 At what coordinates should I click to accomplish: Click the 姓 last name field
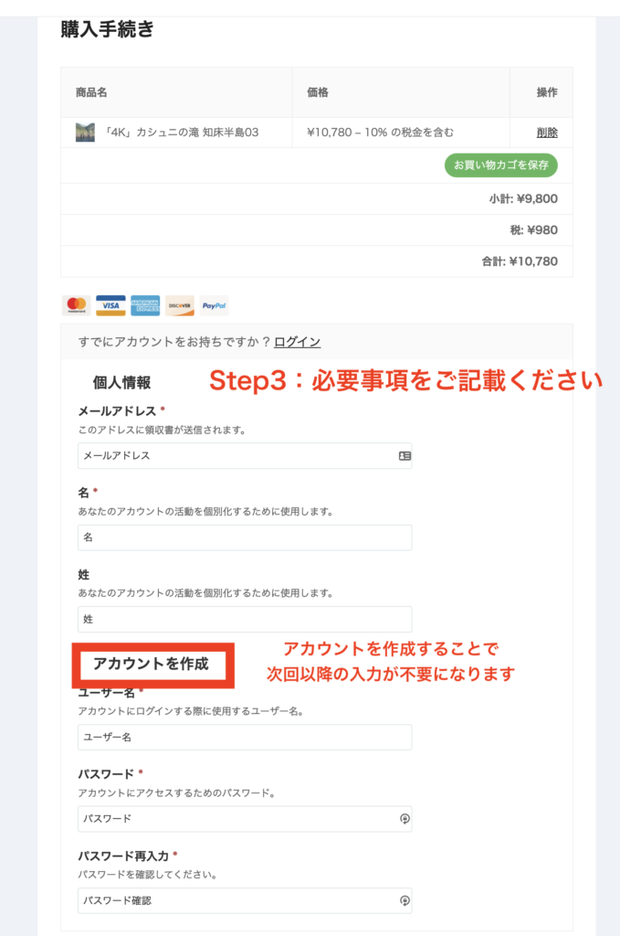coord(245,620)
